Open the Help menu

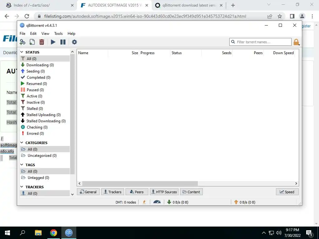[71, 34]
